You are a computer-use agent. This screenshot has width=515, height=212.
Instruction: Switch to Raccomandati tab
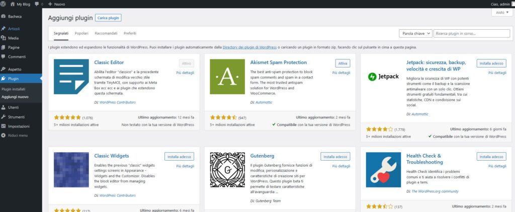pyautogui.click(x=106, y=34)
